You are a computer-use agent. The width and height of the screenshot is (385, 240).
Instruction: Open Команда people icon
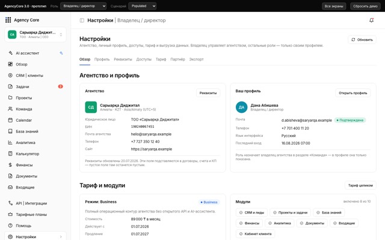(10, 109)
